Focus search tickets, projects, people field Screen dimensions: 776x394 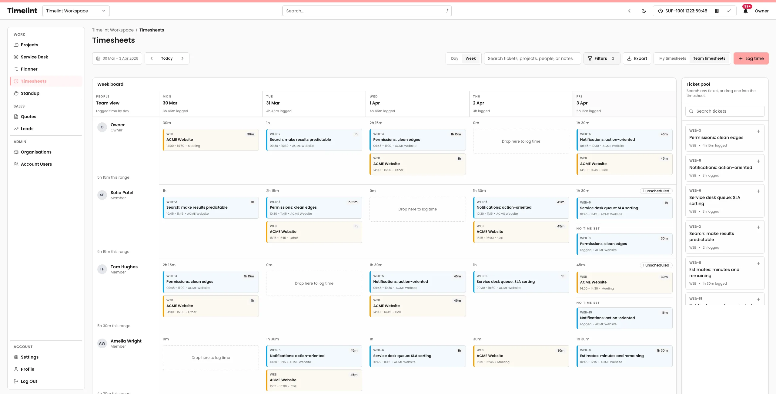tap(532, 58)
